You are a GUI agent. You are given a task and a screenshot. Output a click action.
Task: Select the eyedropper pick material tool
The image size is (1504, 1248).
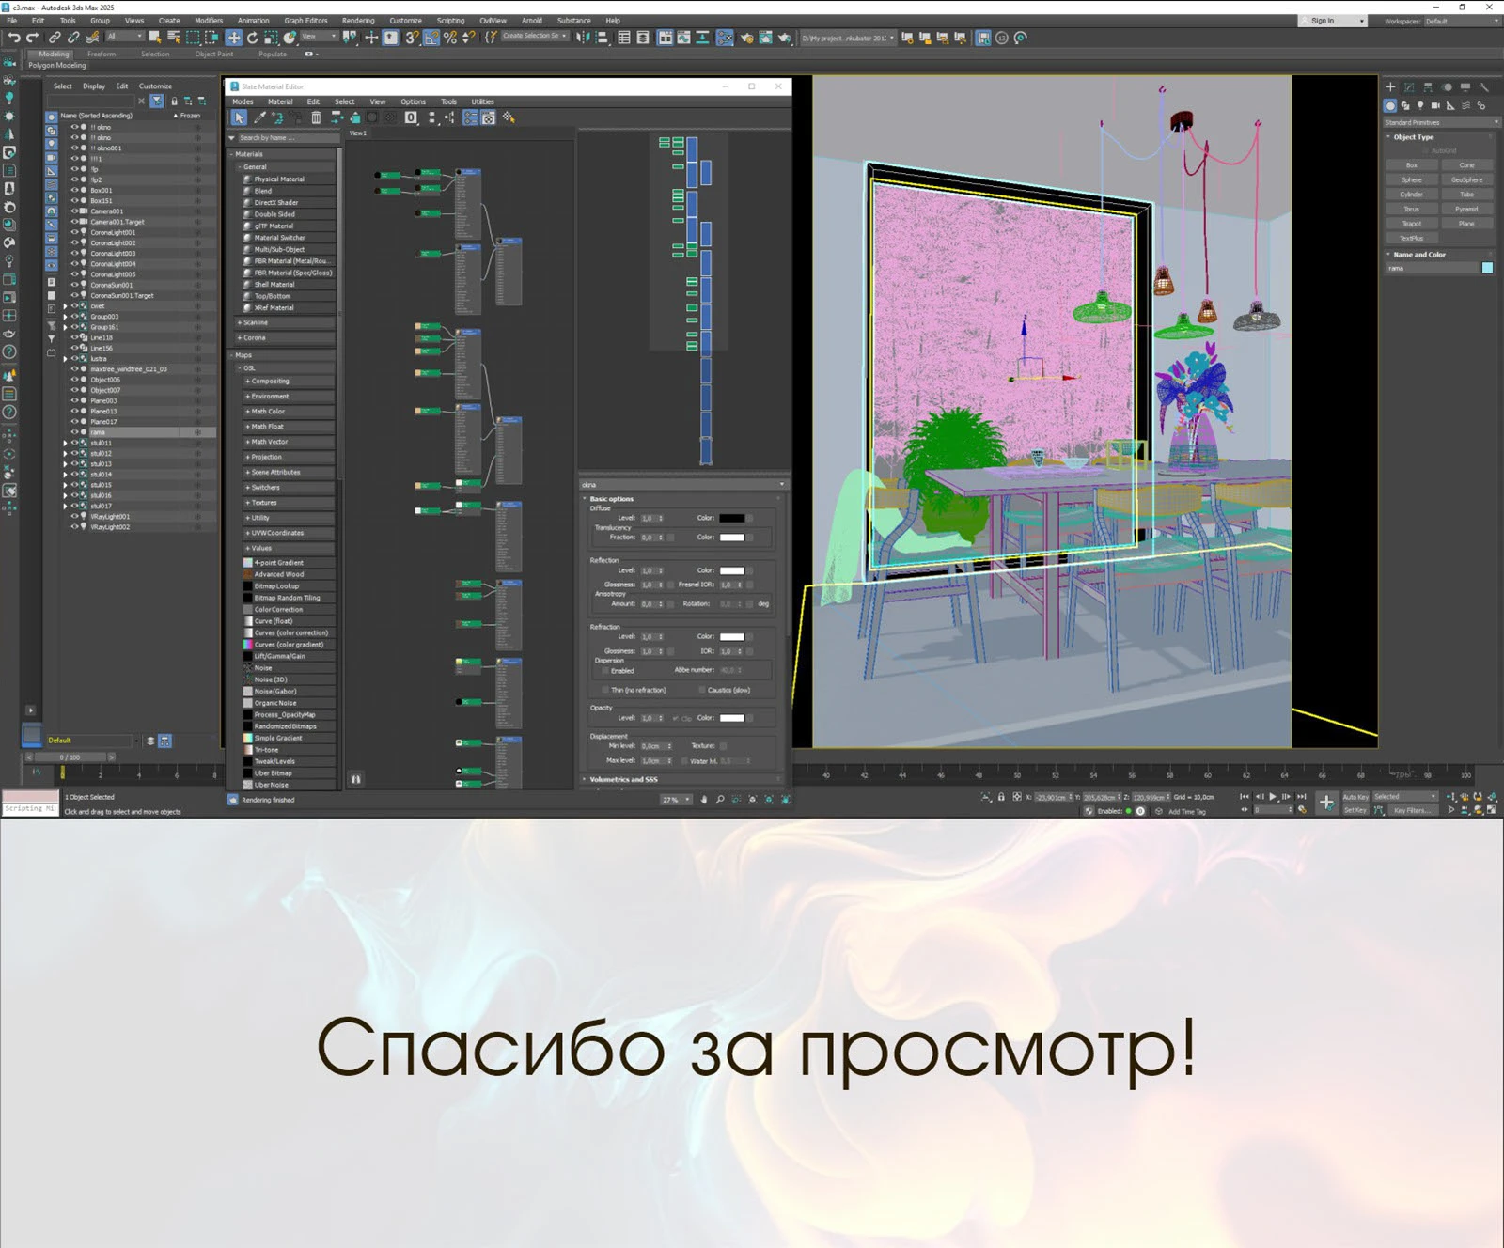(259, 117)
